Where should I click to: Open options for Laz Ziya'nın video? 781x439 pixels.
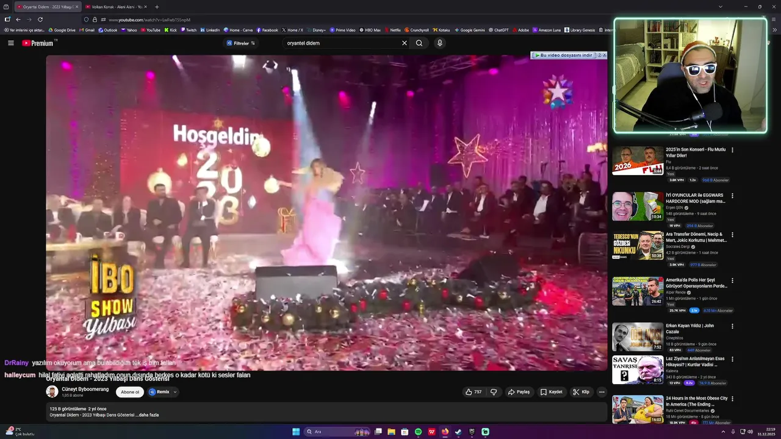pos(732,359)
